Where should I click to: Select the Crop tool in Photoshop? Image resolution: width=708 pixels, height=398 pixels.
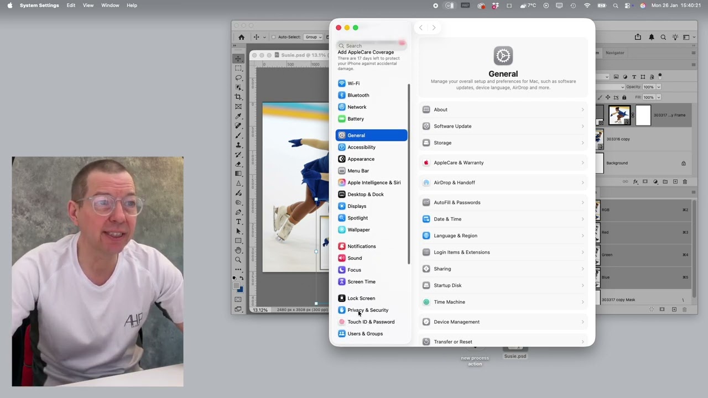[x=238, y=97]
